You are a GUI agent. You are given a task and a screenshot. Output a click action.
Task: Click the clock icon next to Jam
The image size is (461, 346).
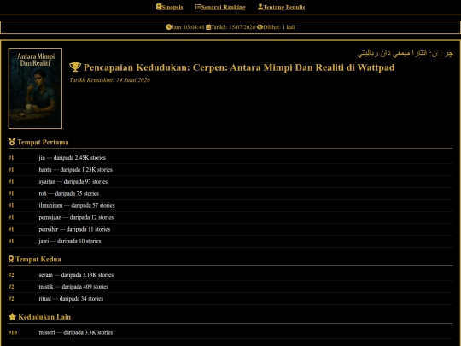click(168, 27)
